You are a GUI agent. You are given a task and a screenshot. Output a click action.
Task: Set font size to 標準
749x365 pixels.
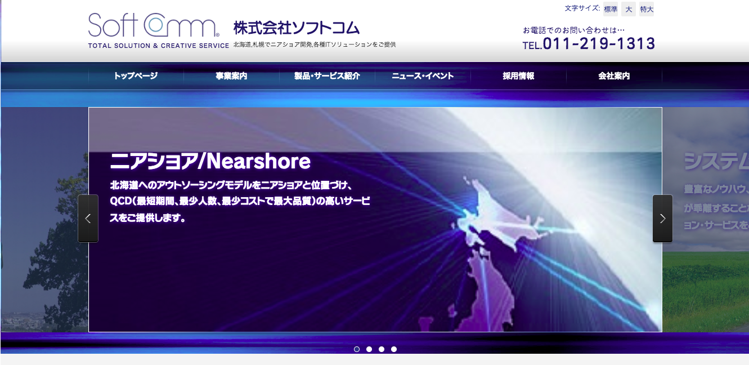coord(611,9)
